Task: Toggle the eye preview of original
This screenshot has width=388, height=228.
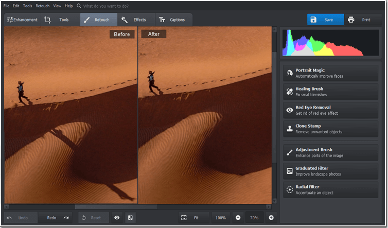Action: tap(117, 218)
